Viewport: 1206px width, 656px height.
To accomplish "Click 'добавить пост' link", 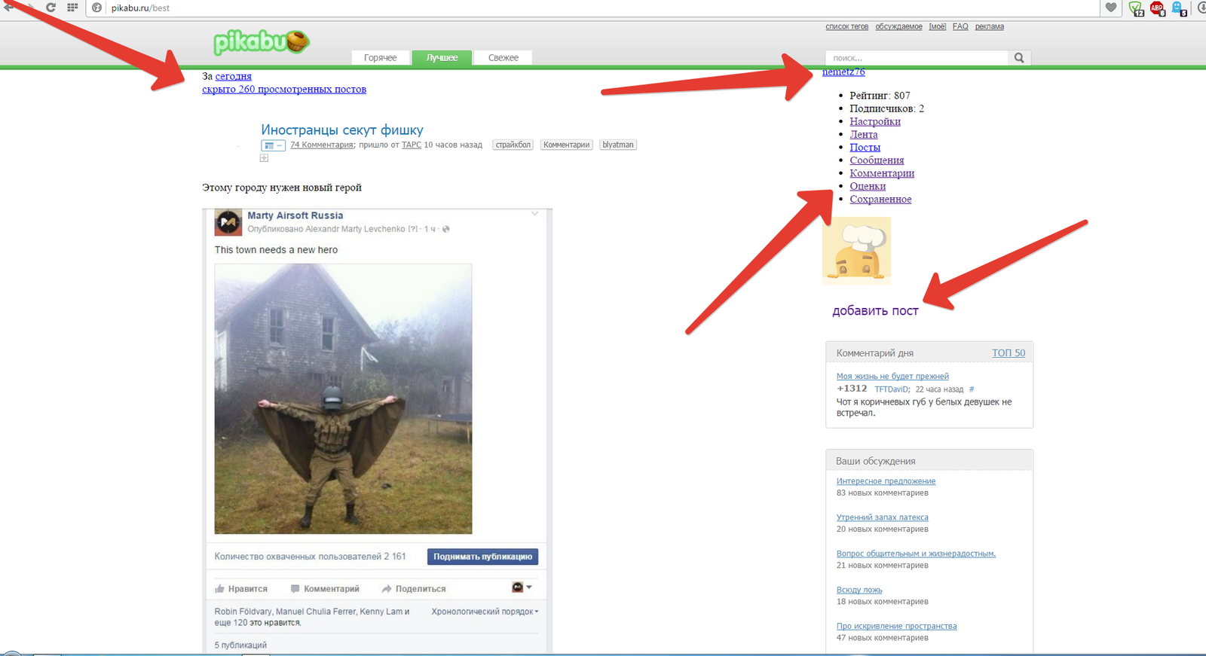I will tap(875, 311).
